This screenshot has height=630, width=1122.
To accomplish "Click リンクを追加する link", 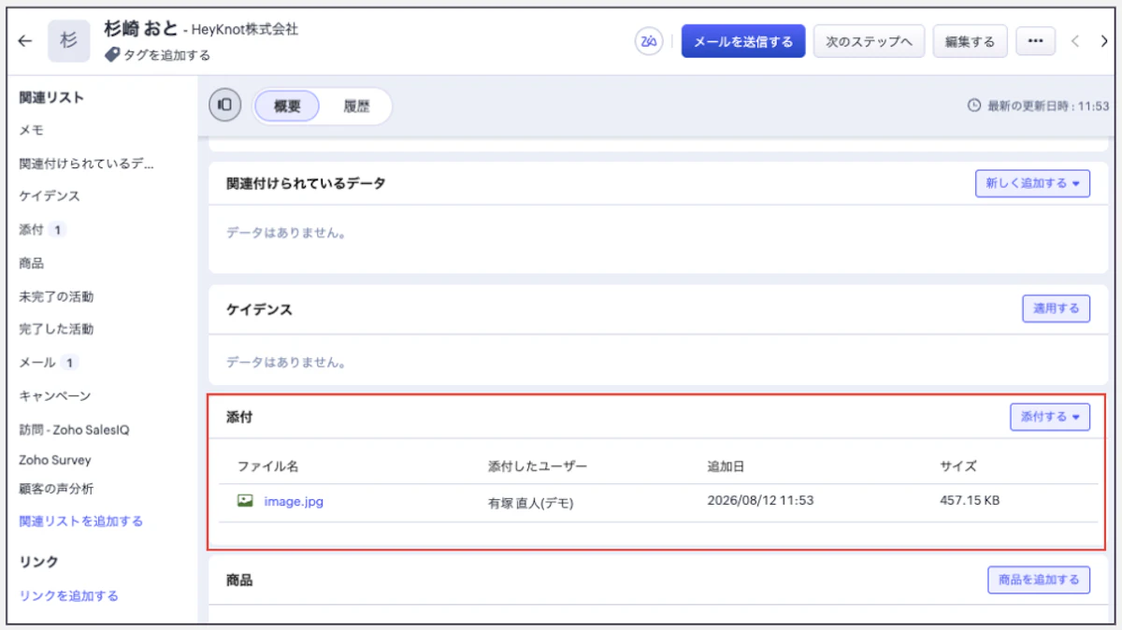I will tap(69, 595).
